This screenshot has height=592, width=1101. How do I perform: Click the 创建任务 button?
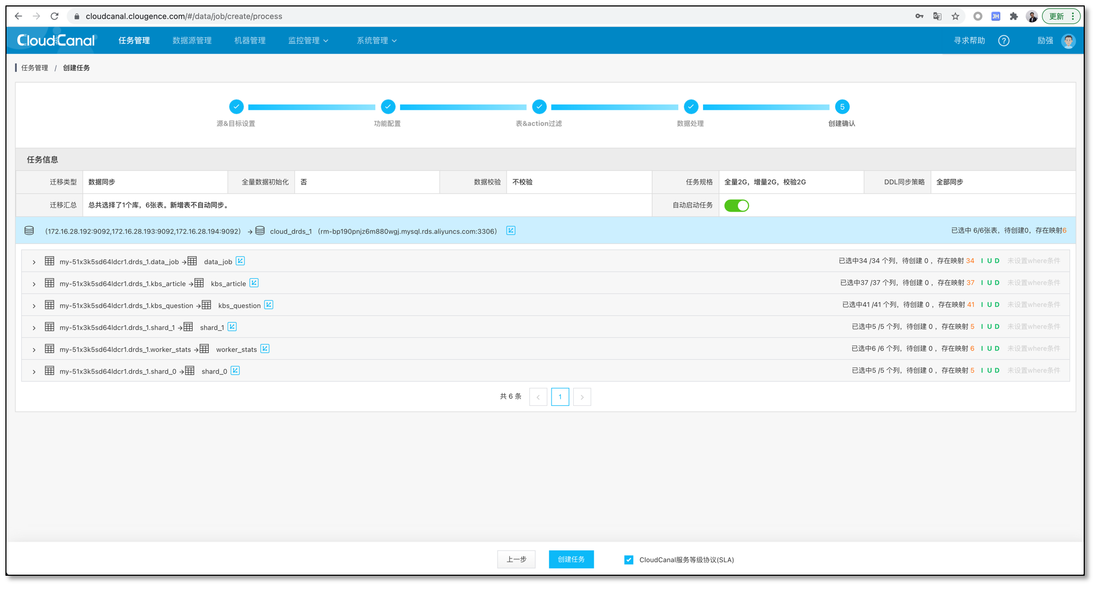coord(571,560)
